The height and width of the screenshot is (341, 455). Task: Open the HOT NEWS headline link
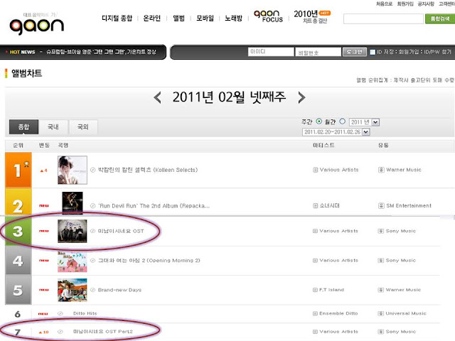101,52
